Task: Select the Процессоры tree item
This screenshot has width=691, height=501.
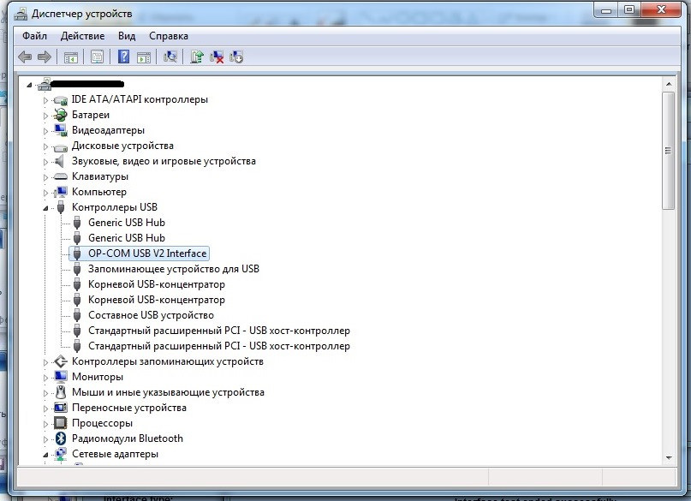Action: (x=102, y=423)
